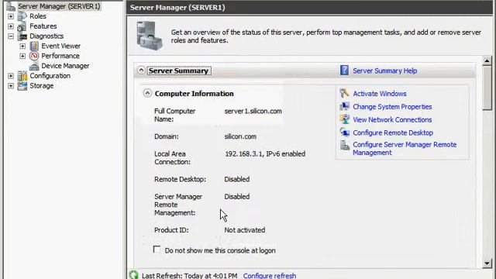Click the Diagnostics icon in tree
The width and height of the screenshot is (496, 279).
click(22, 36)
